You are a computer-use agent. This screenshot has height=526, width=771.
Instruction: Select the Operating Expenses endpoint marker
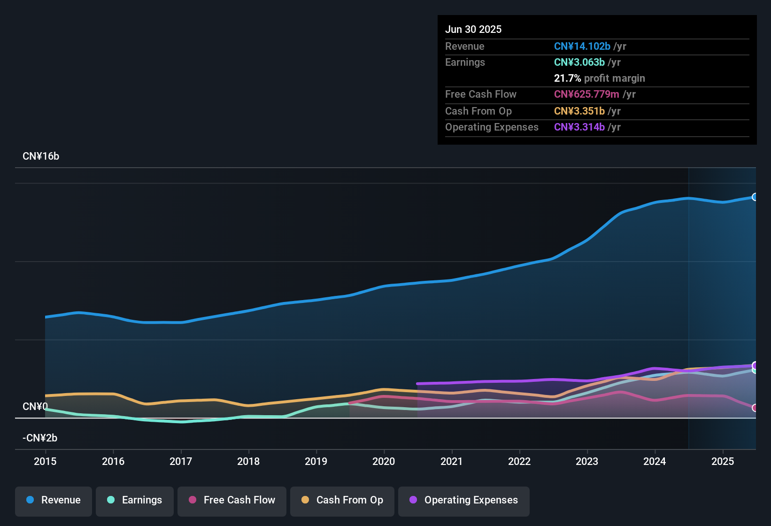pyautogui.click(x=755, y=365)
